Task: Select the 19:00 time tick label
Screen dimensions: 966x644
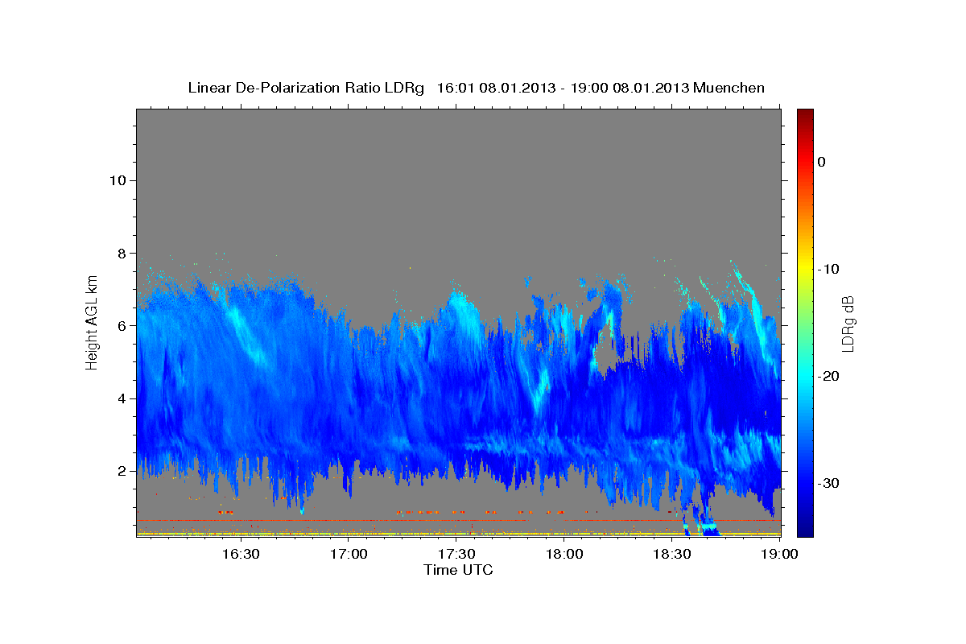Action: point(779,554)
